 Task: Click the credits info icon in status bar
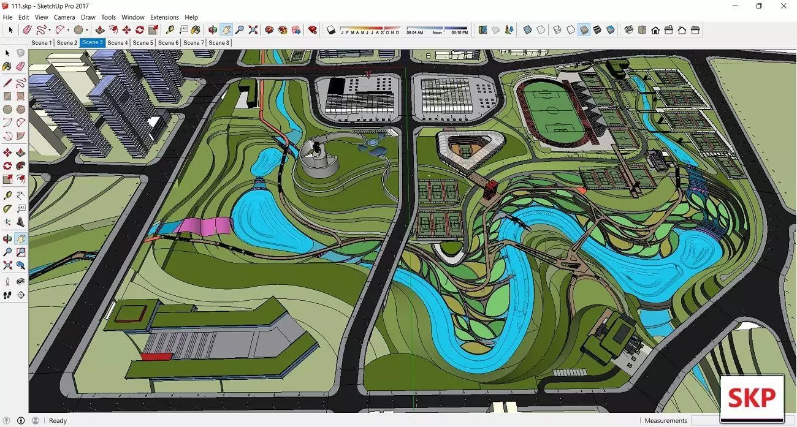[x=21, y=420]
